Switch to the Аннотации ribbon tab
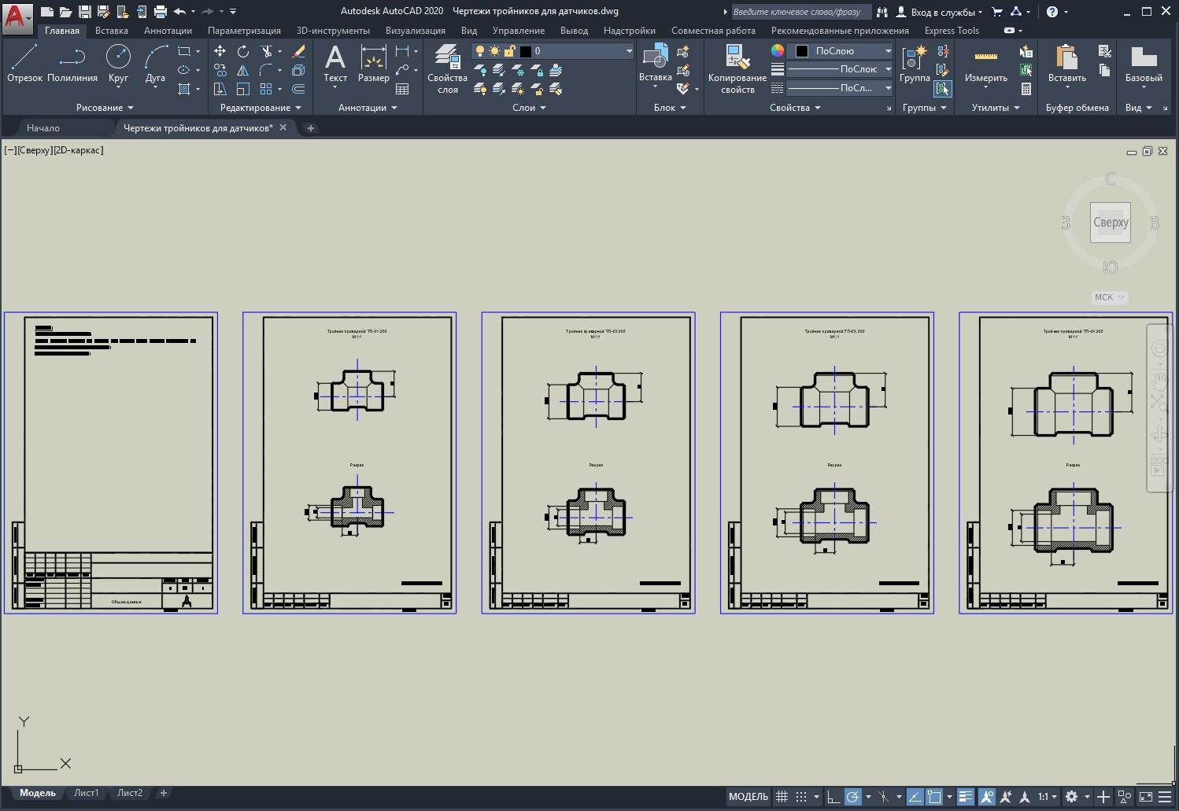Viewport: 1179px width, 811px height. tap(168, 31)
